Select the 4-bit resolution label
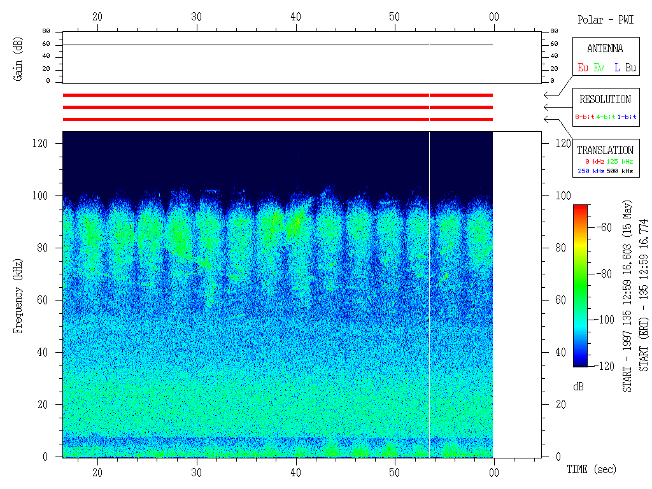This screenshot has height=489, width=652. pyautogui.click(x=606, y=117)
